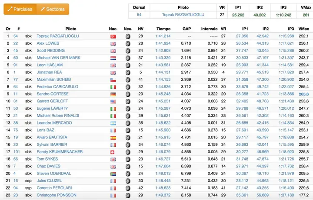
Task: Click tyre icon in Jonathan Rea's row
Action: 128,72
